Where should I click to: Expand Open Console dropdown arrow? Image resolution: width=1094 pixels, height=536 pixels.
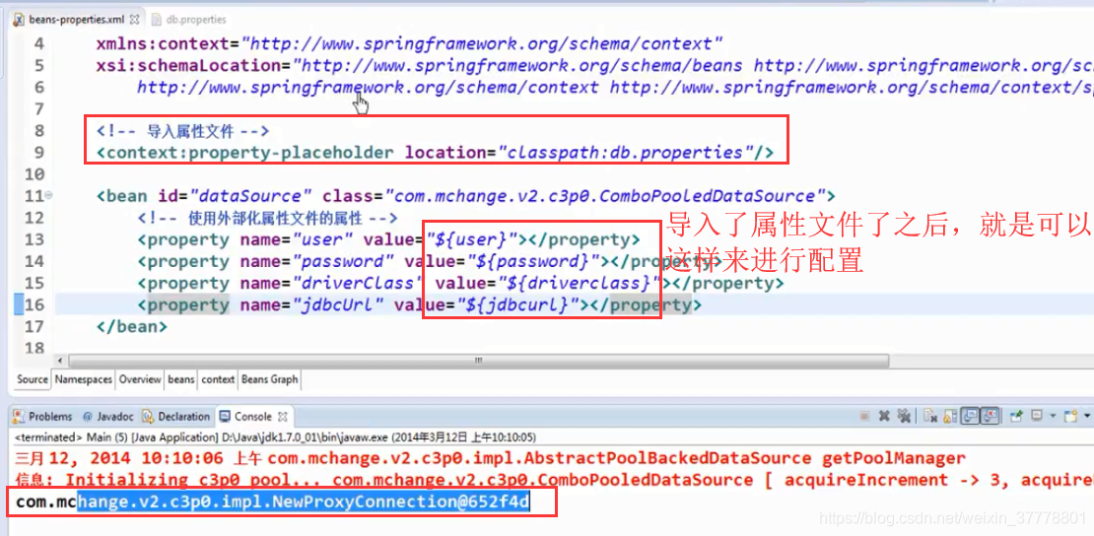[x=1087, y=417]
